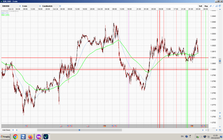Click the trading platform taskbar icon
Screen dimensions: 223x140
pos(46,137)
